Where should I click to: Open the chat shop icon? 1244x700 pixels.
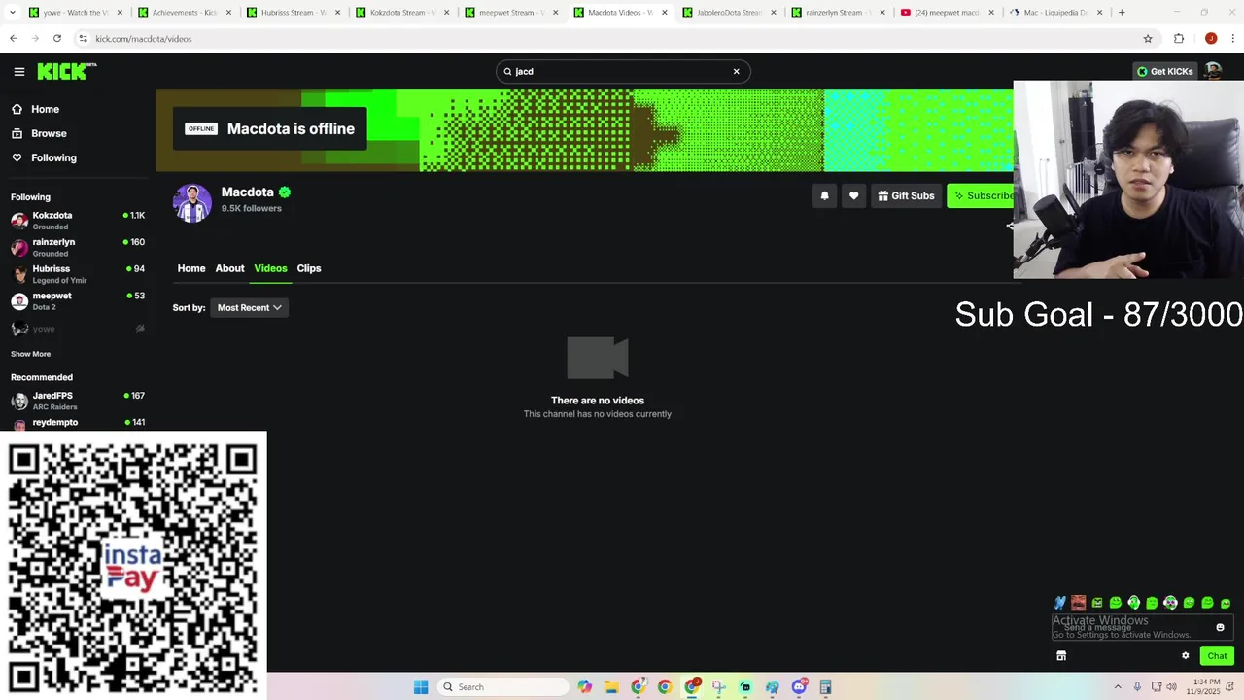(1061, 656)
